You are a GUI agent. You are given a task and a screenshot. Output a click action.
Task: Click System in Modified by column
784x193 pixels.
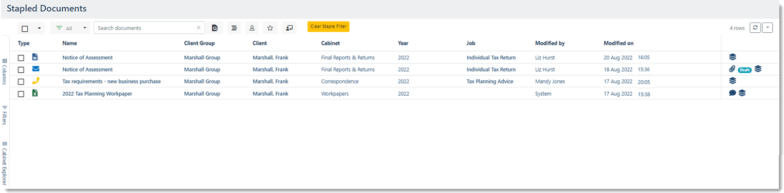543,94
